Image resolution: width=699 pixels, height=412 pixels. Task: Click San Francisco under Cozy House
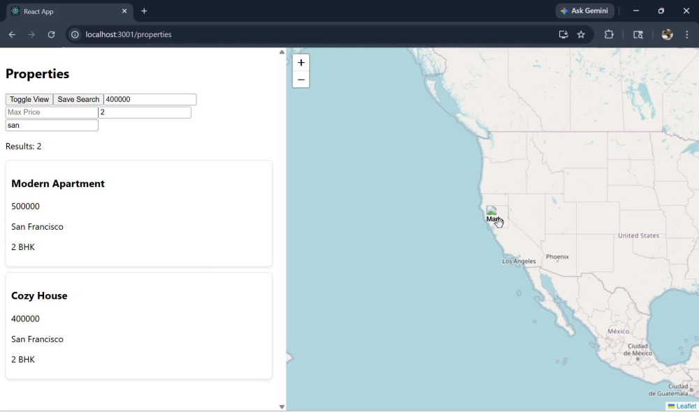37,339
